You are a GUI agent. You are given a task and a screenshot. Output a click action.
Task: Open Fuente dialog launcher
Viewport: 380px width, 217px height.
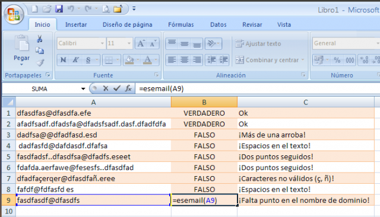point(157,75)
